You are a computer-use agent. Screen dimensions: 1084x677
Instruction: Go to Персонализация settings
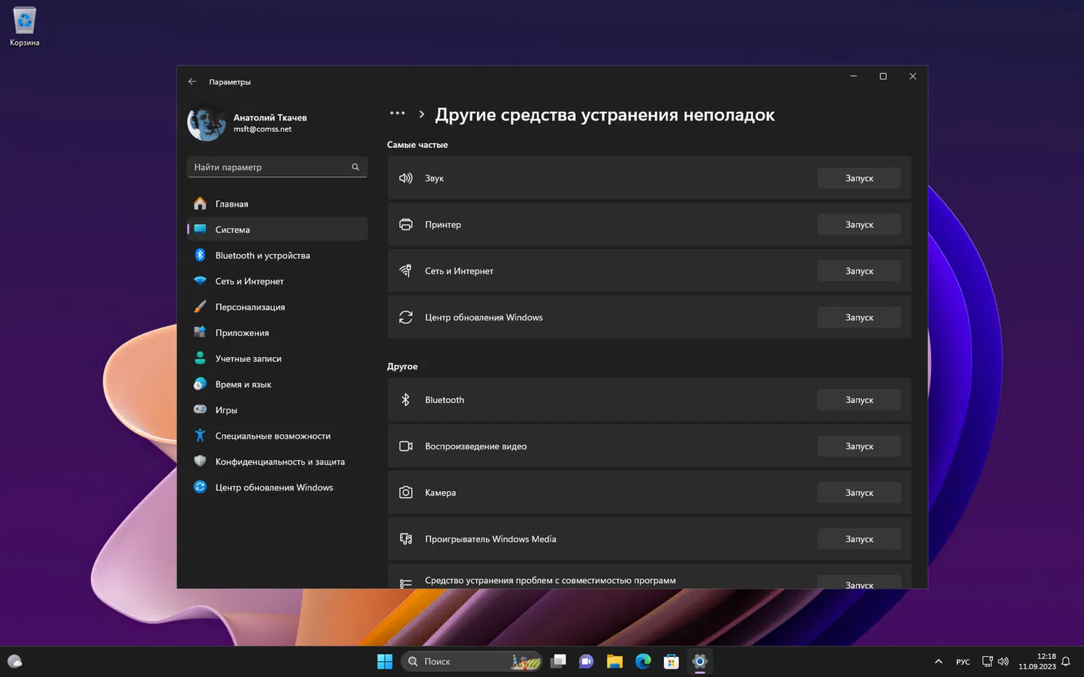click(x=250, y=307)
